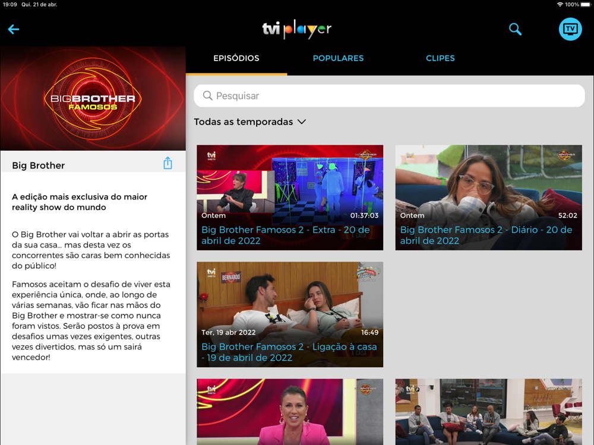Viewport: 594px width, 445px height.
Task: Open title link Big Brother Famosos 2 - Ligação à casa
Action: (289, 352)
